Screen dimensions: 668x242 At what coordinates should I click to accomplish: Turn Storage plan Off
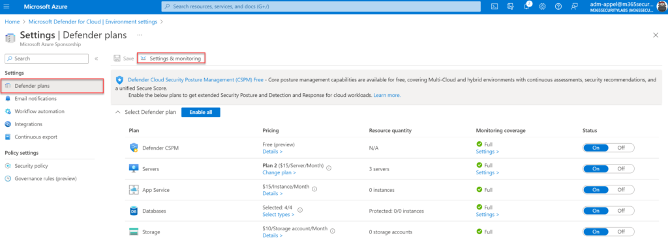coord(621,232)
